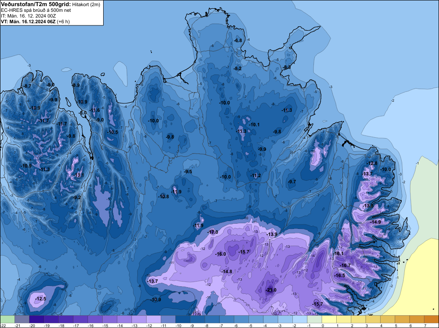Select the legend swatch labeled 4

click(x=387, y=319)
